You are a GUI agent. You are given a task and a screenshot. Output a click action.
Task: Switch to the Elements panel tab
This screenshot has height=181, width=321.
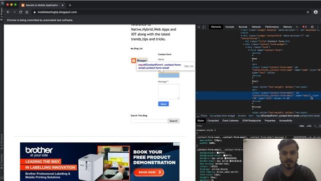click(x=216, y=27)
